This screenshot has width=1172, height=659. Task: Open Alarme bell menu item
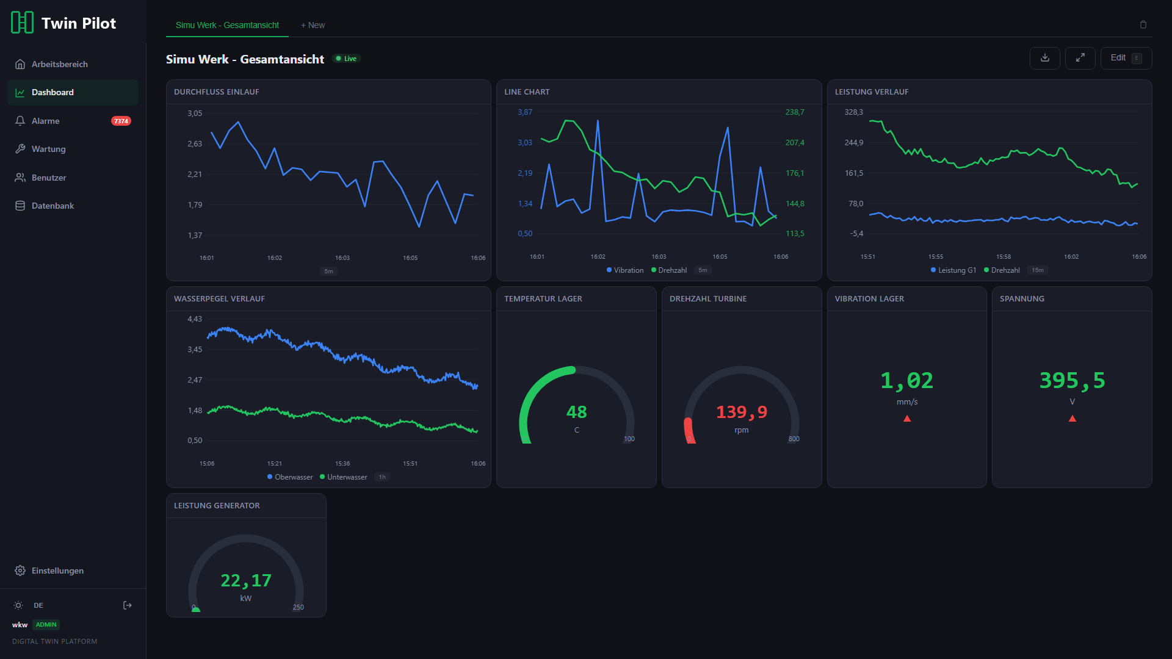[x=73, y=121]
